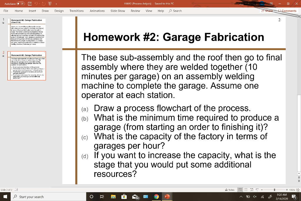Select the Draw tab
The width and height of the screenshot is (301, 201).
tap(45, 11)
